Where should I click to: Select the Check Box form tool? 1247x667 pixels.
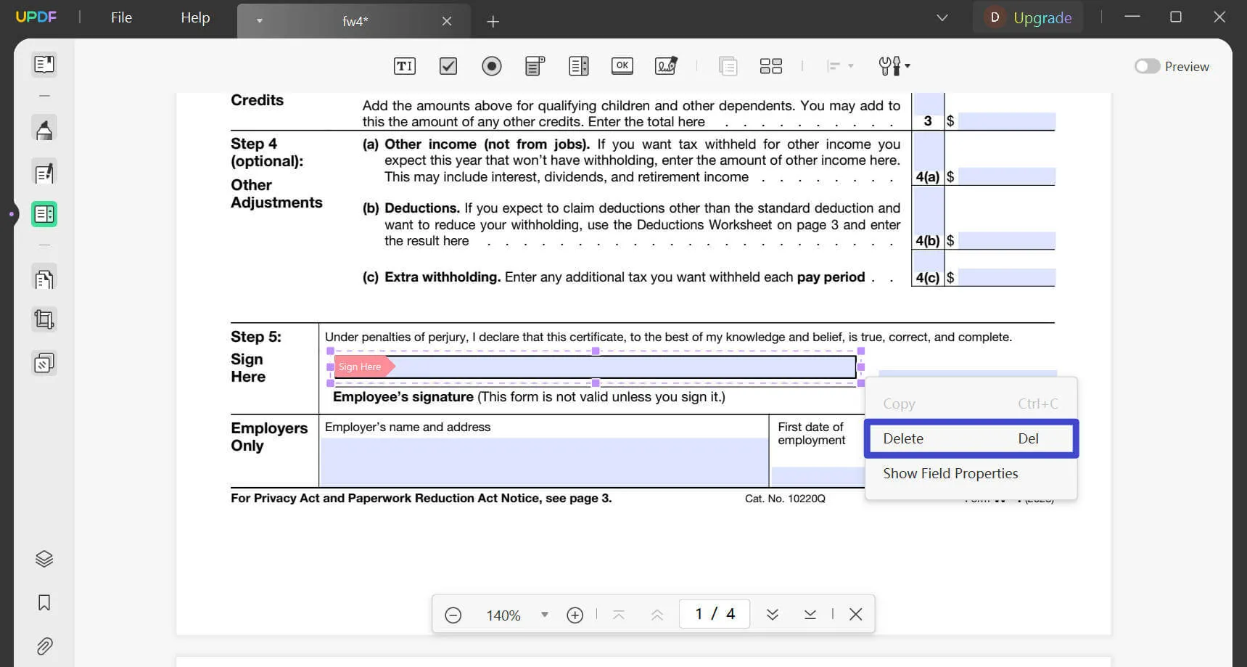[x=448, y=66]
